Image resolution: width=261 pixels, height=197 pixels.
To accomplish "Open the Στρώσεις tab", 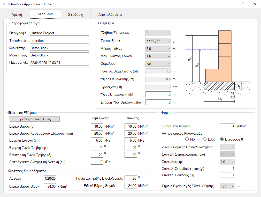I will (x=75, y=14).
